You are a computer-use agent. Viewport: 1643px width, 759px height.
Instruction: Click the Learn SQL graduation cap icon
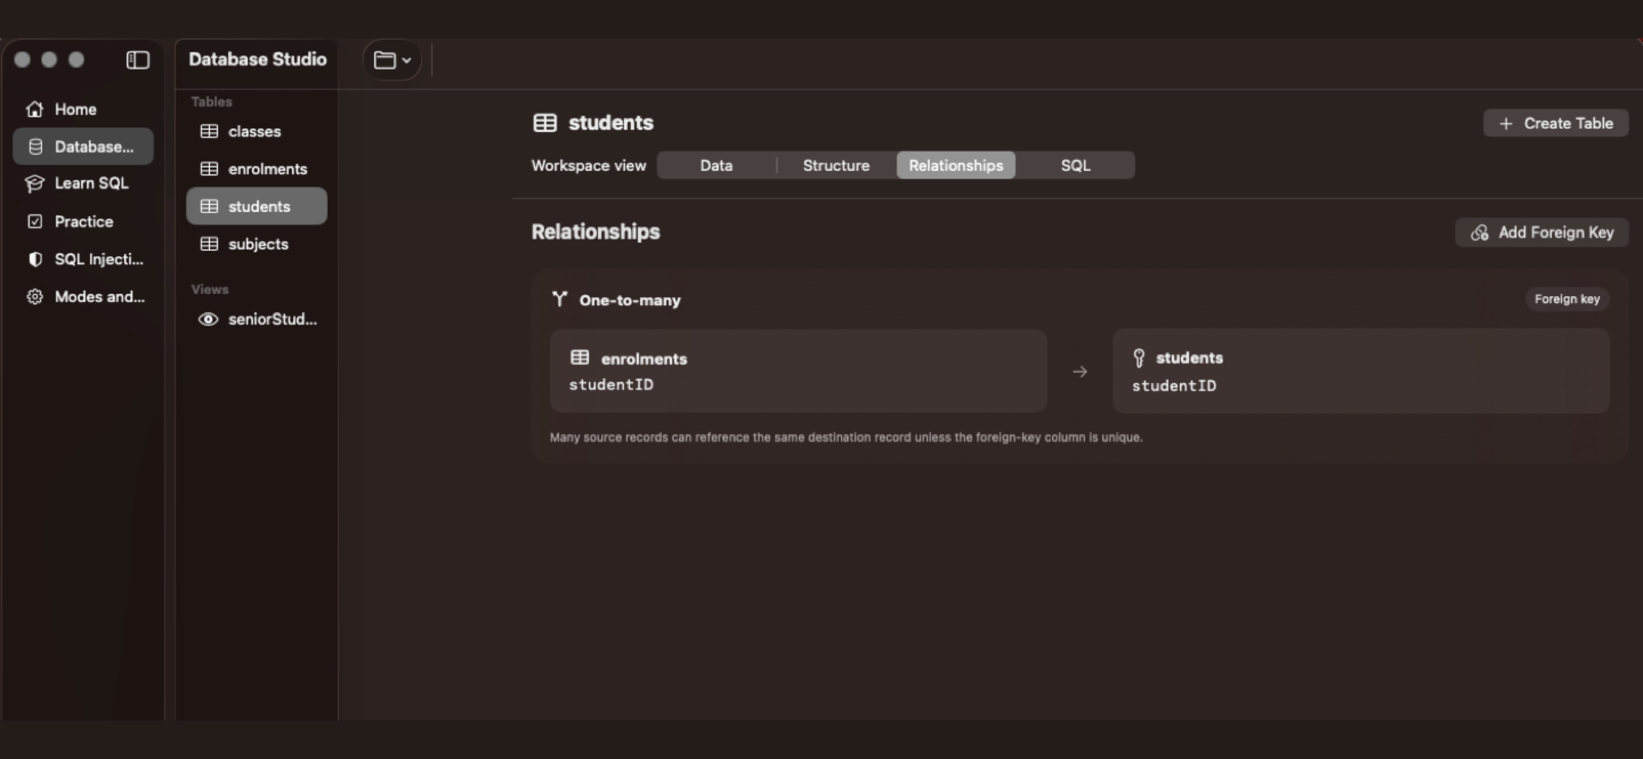tap(34, 183)
